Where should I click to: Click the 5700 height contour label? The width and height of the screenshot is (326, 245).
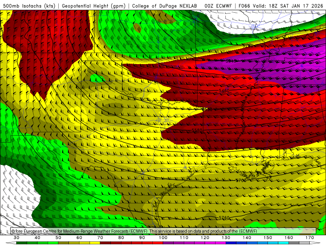pyautogui.click(x=241, y=180)
